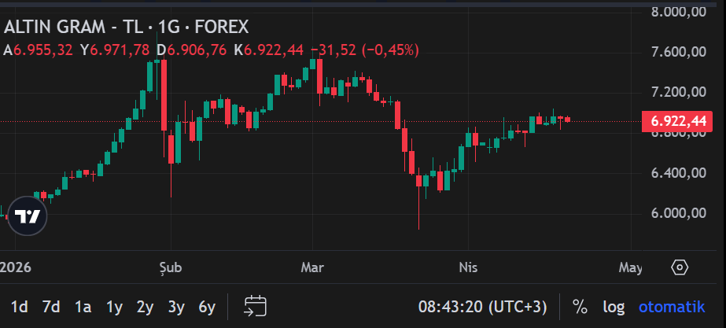
Task: Open timezone menu at 08:43:20 (UTC+3)
Action: [481, 306]
